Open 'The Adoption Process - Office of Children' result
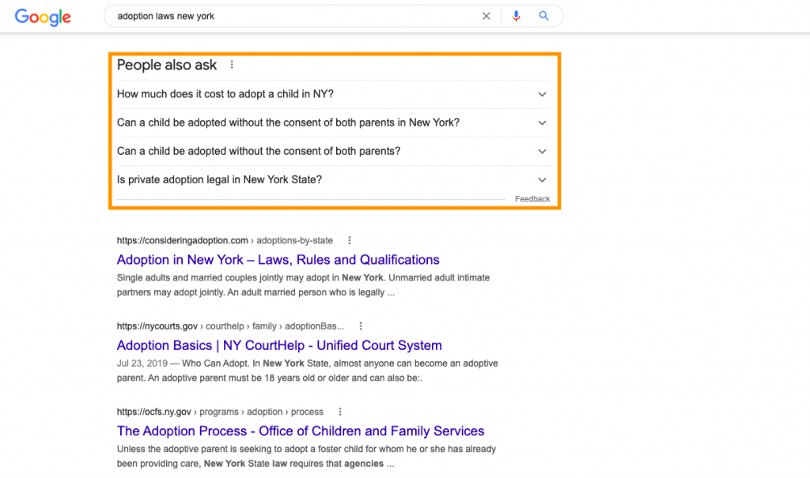Viewport: 810px width, 478px height. tap(300, 431)
